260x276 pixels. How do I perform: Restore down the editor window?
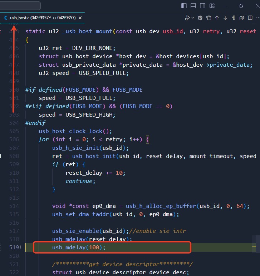coord(241,6)
